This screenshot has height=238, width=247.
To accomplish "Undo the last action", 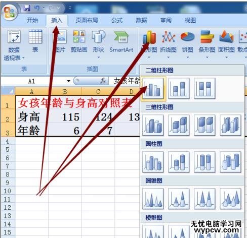I will (x=36, y=8).
